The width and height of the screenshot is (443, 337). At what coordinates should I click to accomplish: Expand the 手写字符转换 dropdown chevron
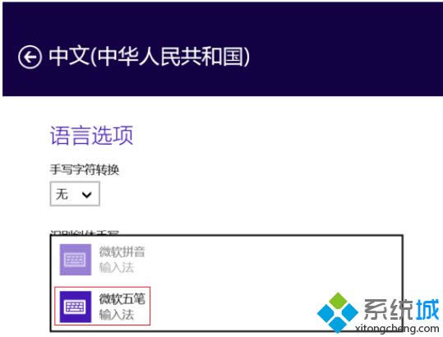86,194
